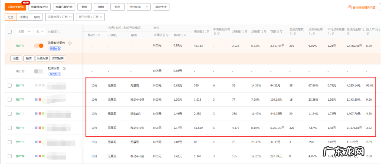Open 批量修改出价 bulk bid editor
Image resolution: width=381 pixels, height=164 pixels.
[x=39, y=7]
